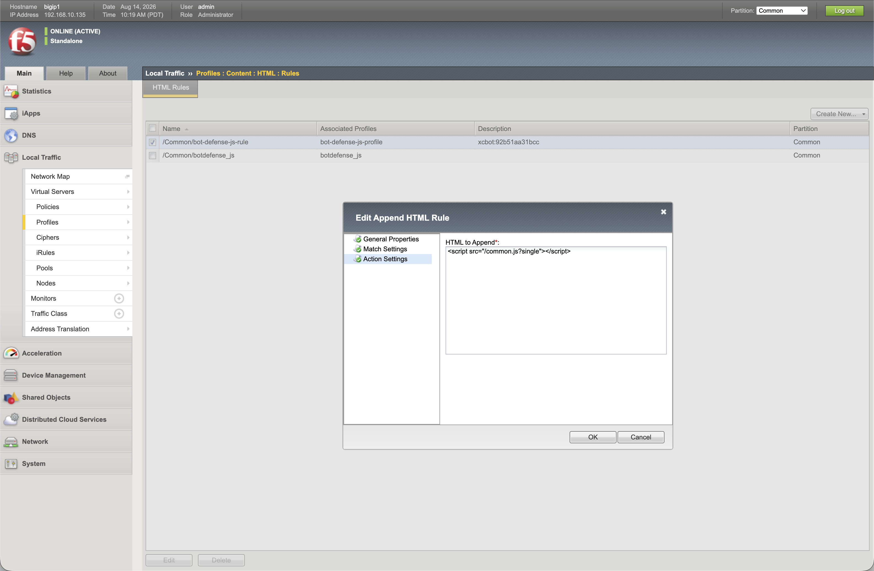Expand the Address Translation submenu arrow
This screenshot has width=874, height=571.
coord(128,329)
